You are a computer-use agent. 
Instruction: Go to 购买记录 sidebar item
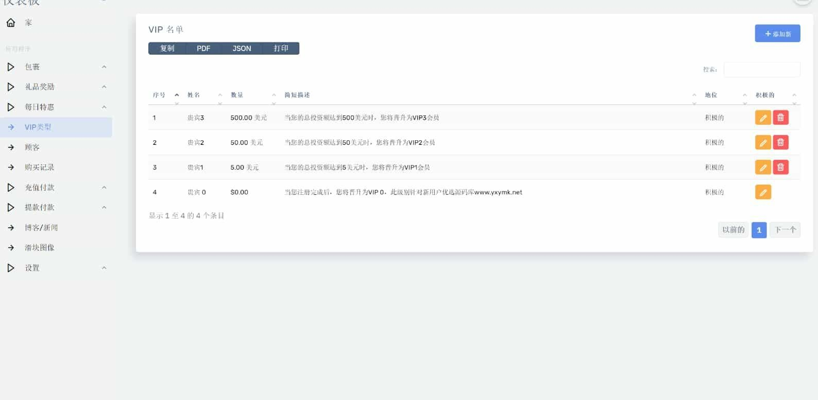[39, 168]
